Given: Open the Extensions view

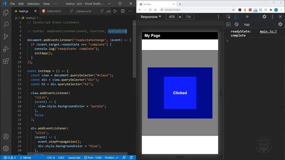Looking at the screenshot, I should (6, 61).
